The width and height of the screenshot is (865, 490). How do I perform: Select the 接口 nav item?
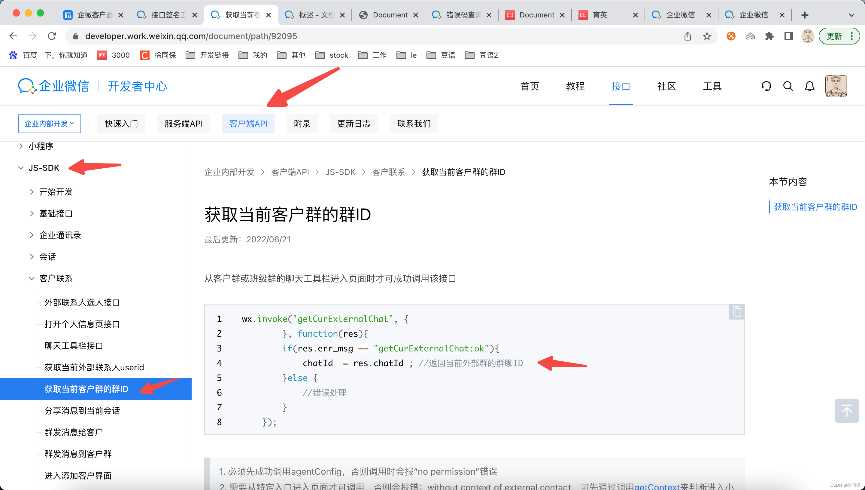tap(621, 86)
